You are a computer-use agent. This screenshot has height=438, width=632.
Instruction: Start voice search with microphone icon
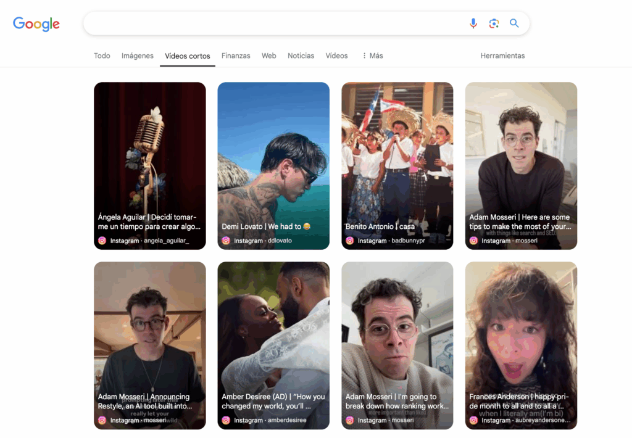pyautogui.click(x=473, y=23)
